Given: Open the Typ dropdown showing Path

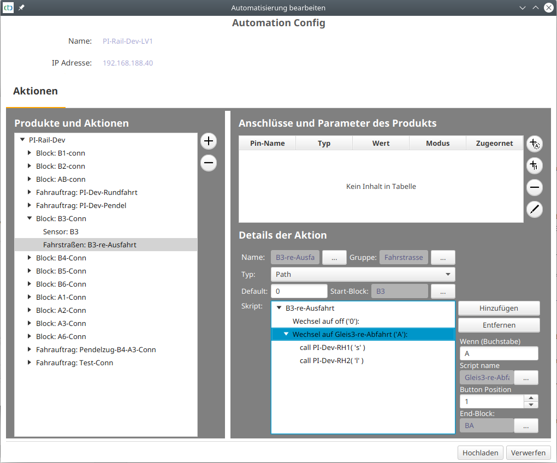Looking at the screenshot, I should click(x=363, y=274).
